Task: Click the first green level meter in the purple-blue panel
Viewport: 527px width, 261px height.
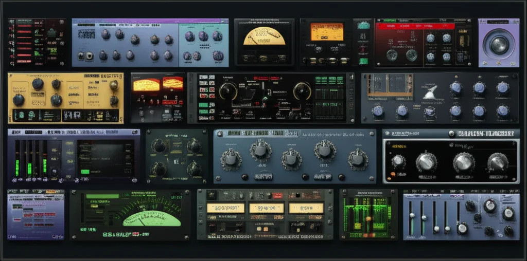Action: click(17, 167)
